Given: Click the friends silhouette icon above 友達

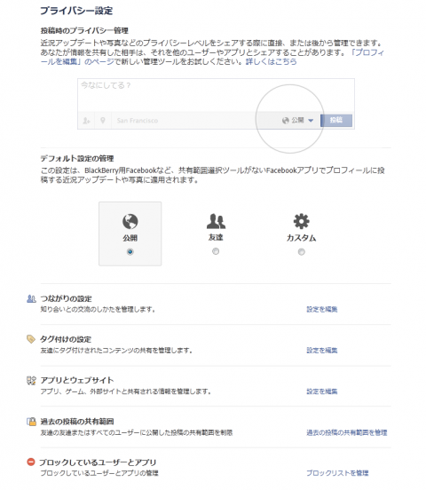Looking at the screenshot, I should click(216, 221).
